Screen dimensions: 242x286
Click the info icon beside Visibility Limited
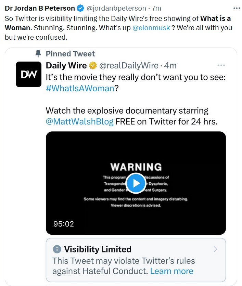[57, 249]
